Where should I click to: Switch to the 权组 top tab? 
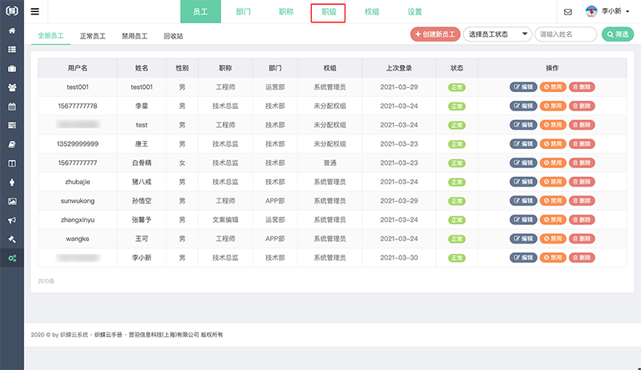tap(372, 11)
